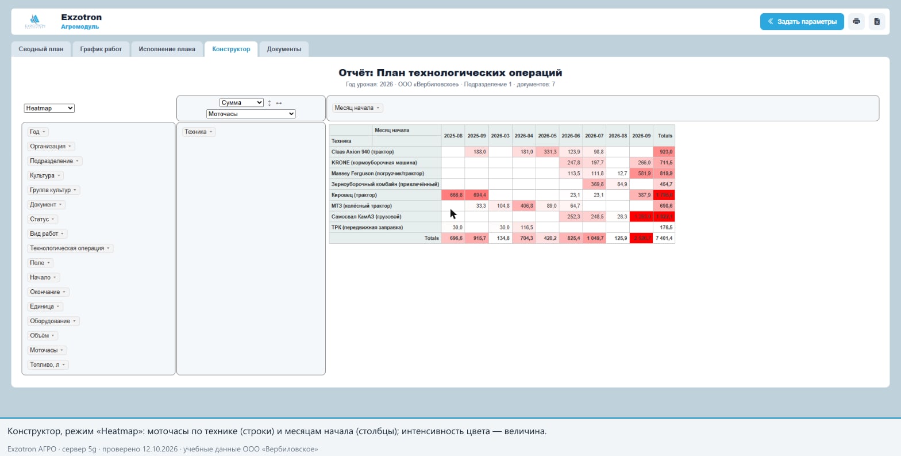Click the 406,8 cell in МТЗ row
This screenshot has width=901, height=456.
click(x=524, y=206)
